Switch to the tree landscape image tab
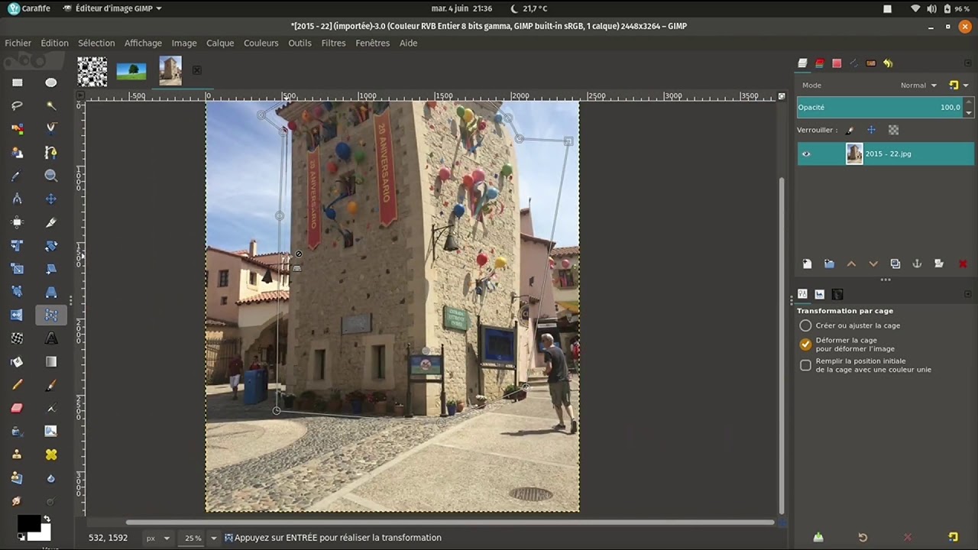This screenshot has height=550, width=978. click(131, 71)
